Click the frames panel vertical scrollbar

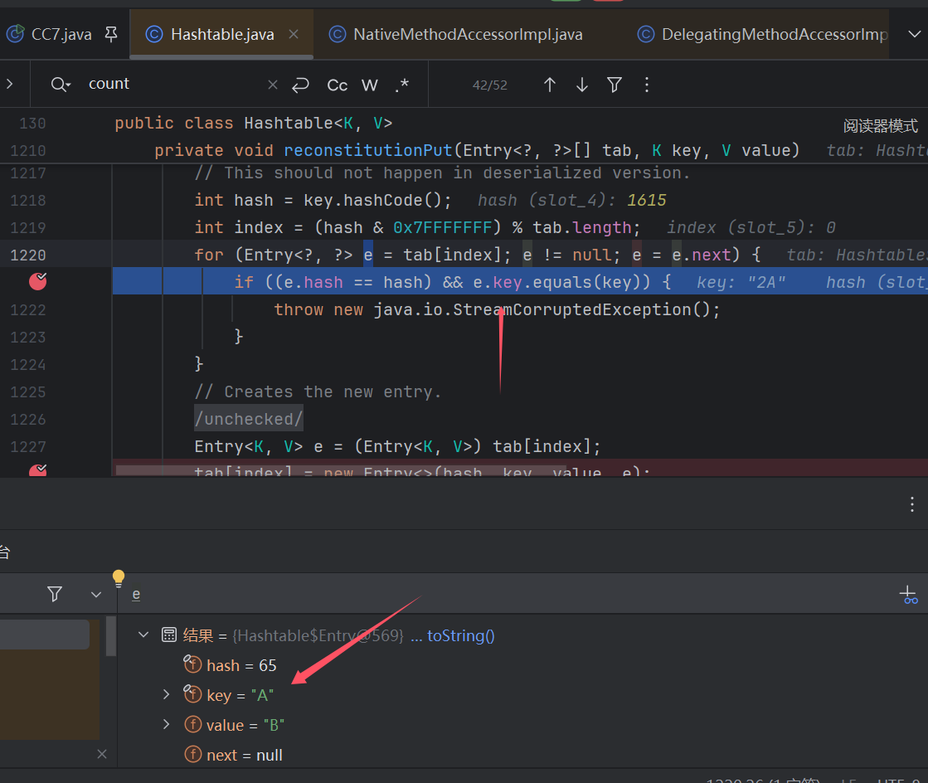pos(110,636)
